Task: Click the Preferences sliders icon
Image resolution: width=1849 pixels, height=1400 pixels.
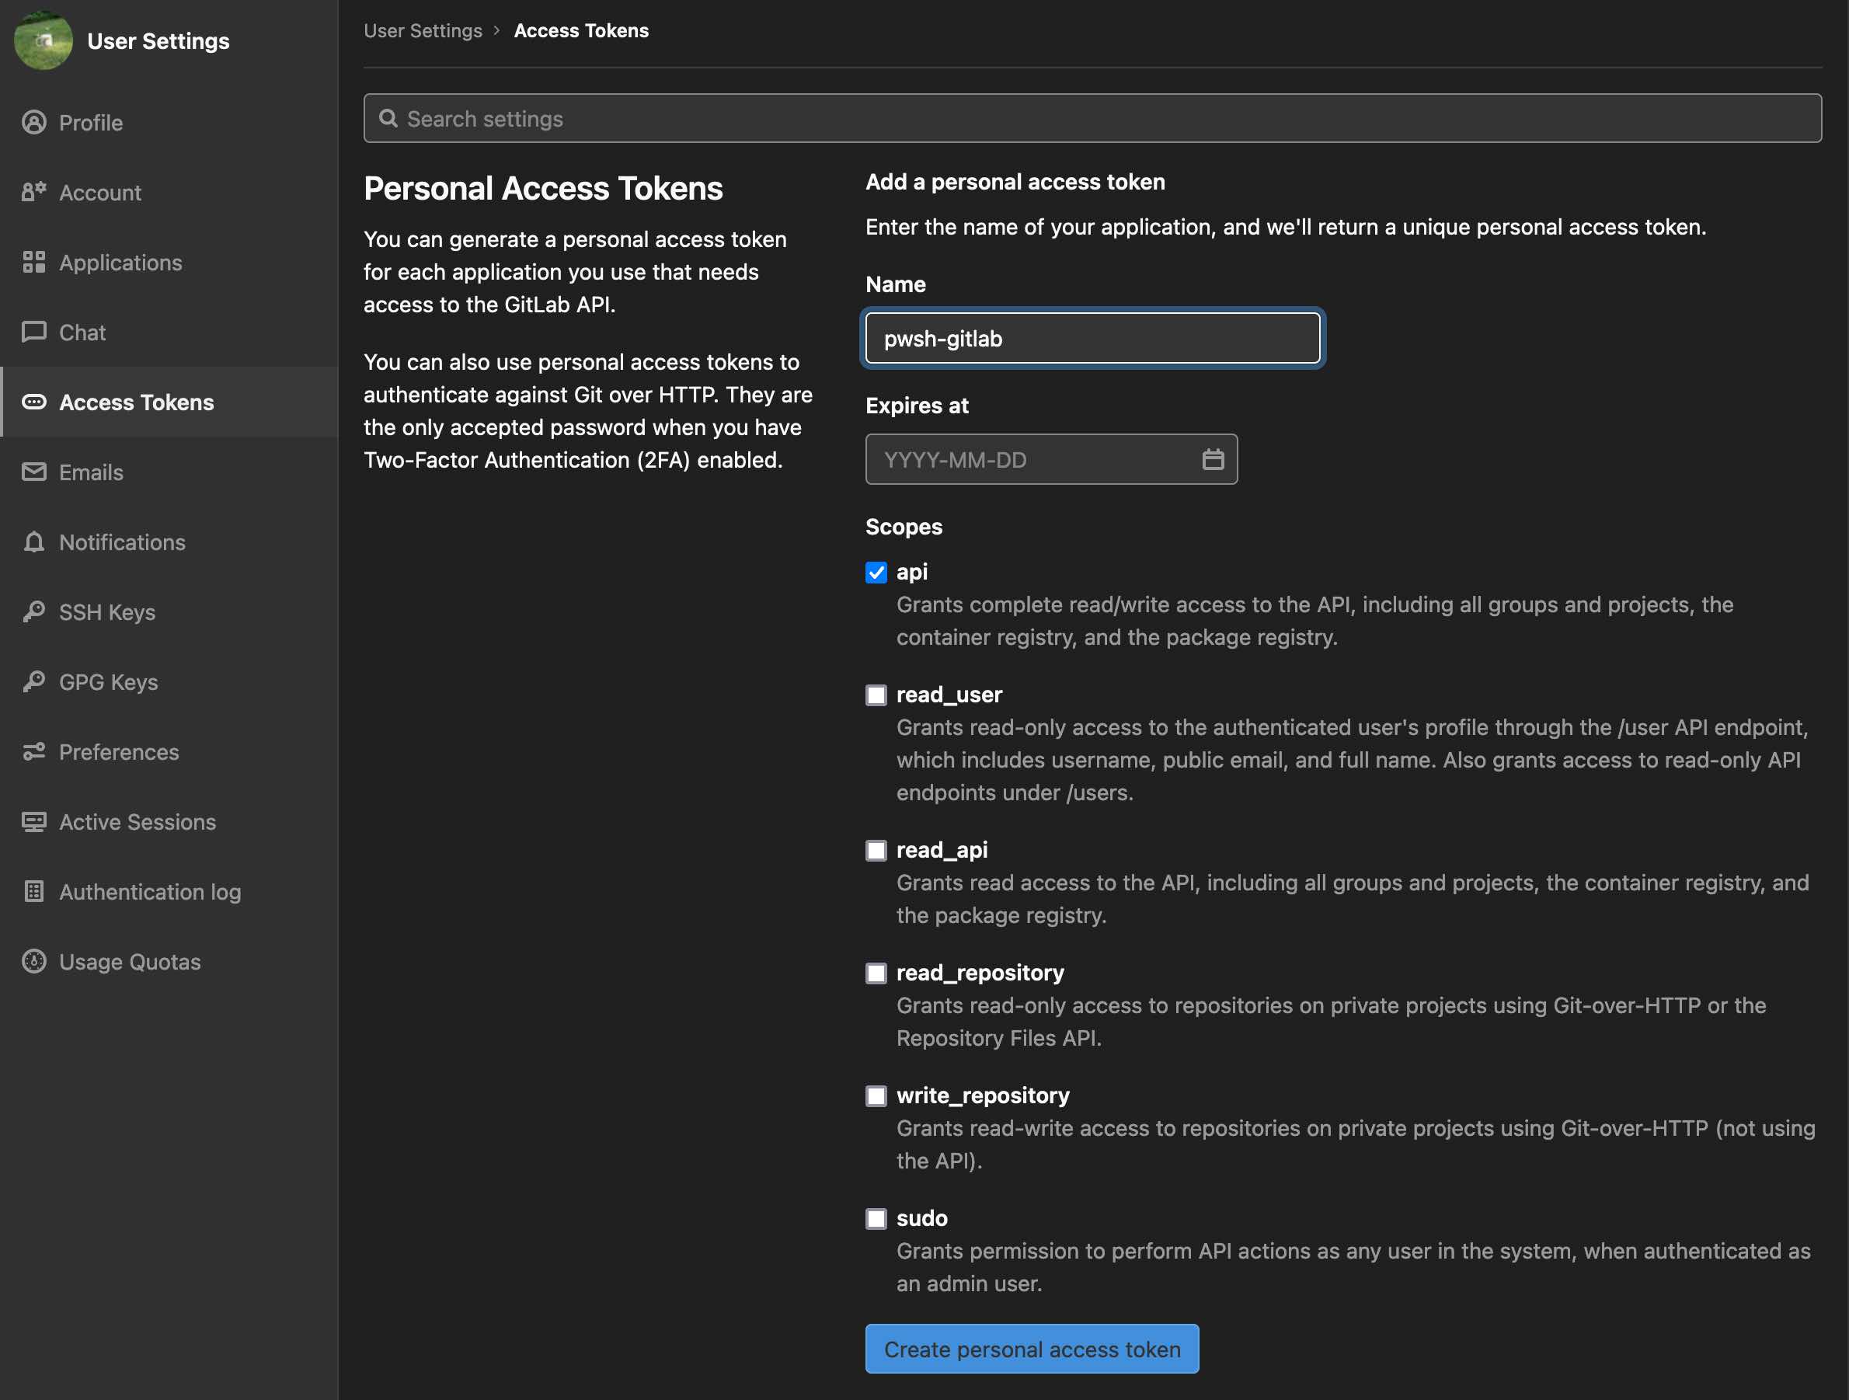Action: (x=33, y=751)
